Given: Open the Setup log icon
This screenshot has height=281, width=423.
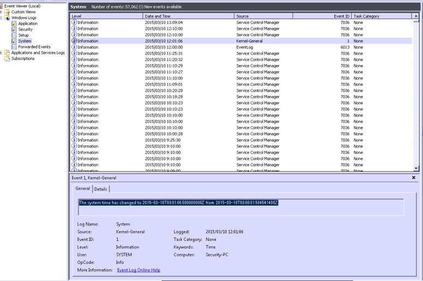Looking at the screenshot, I should pos(14,35).
